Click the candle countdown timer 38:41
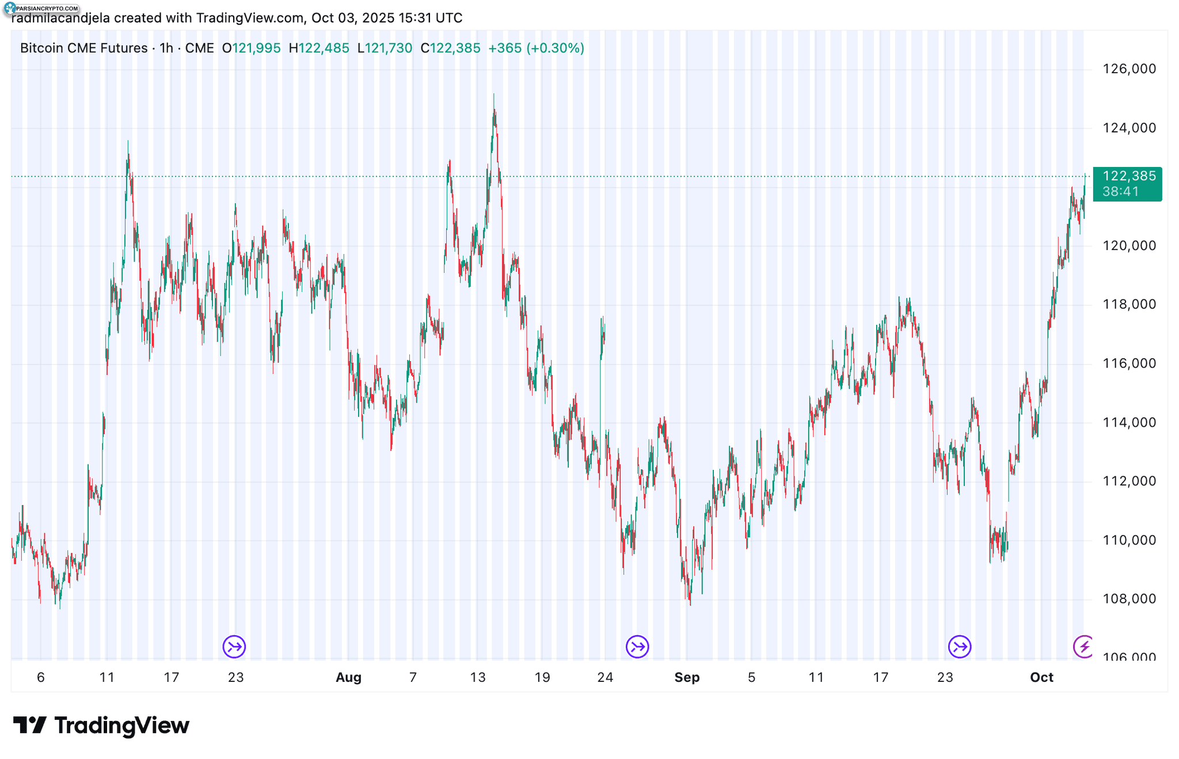This screenshot has width=1179, height=759. (x=1120, y=192)
